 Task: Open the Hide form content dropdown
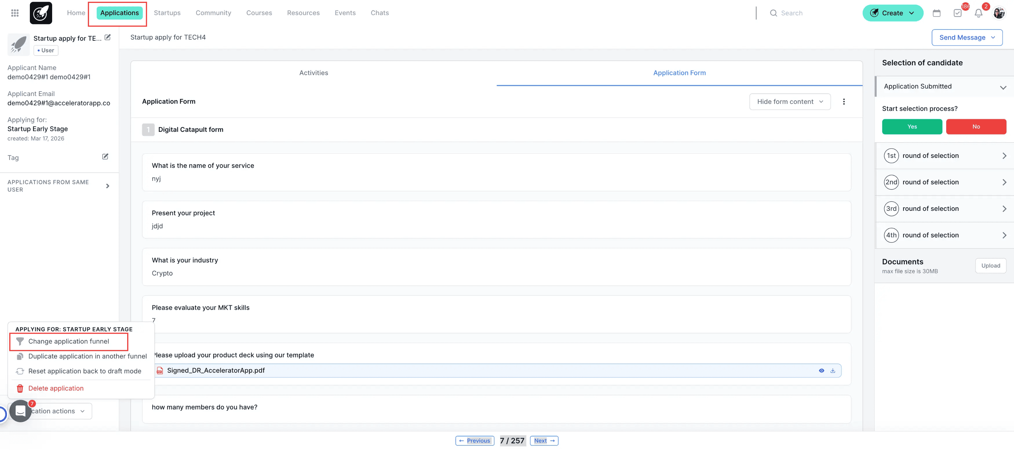click(x=790, y=102)
